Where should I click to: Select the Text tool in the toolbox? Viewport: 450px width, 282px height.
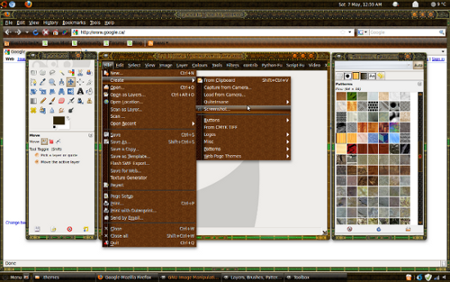click(x=80, y=91)
